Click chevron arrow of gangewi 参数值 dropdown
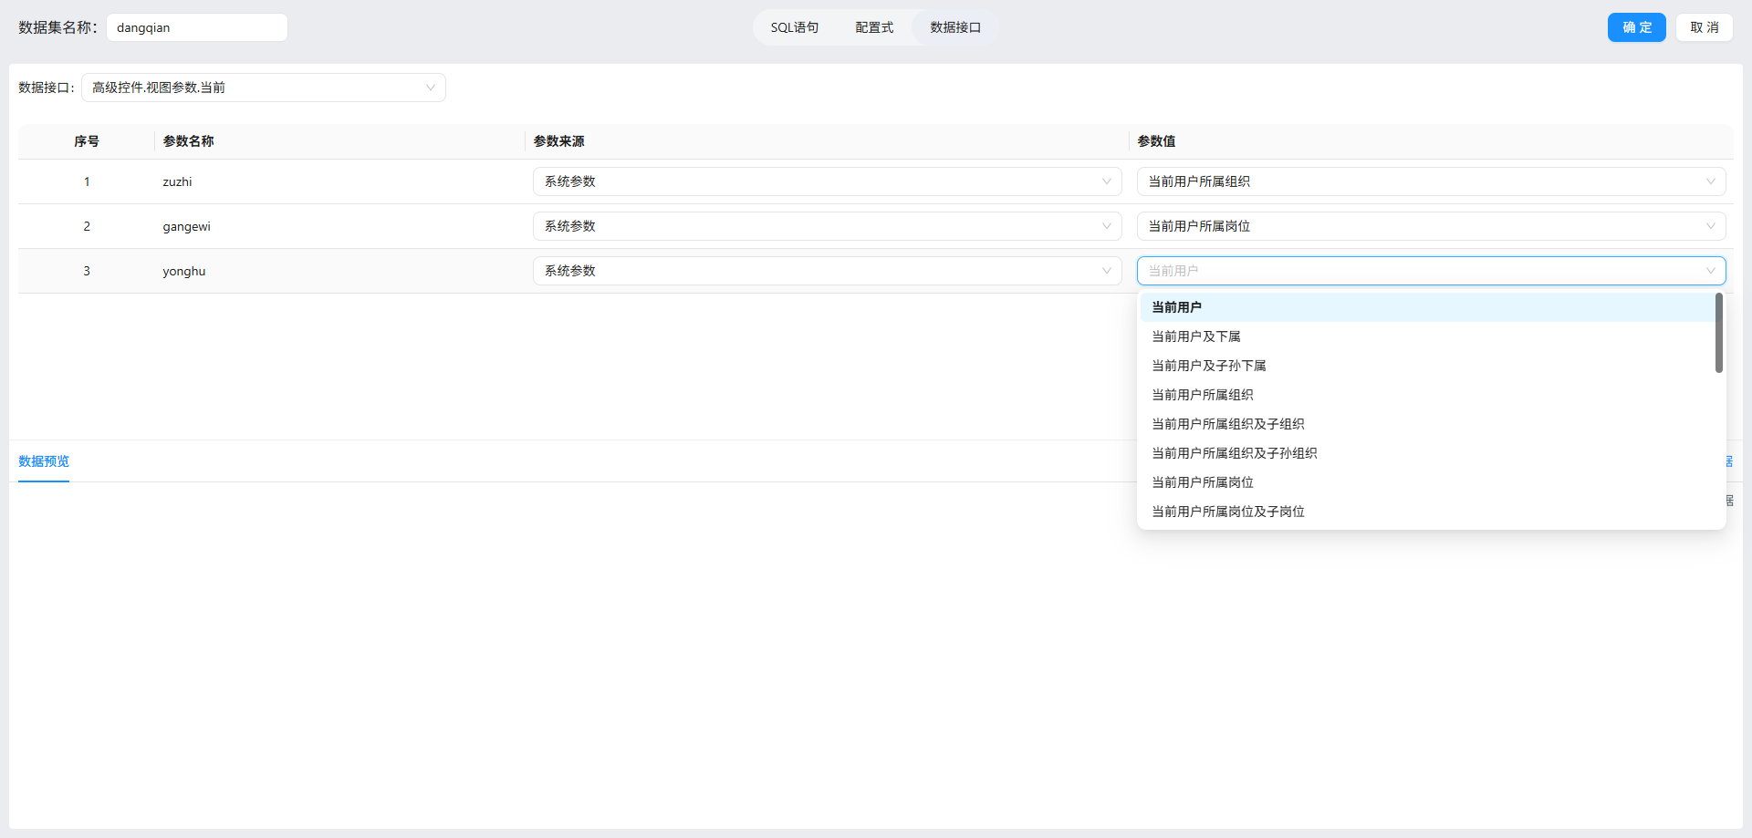1752x838 pixels. pyautogui.click(x=1710, y=226)
